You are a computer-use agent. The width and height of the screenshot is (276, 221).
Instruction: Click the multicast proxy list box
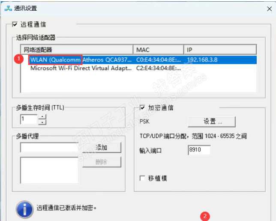point(49,170)
